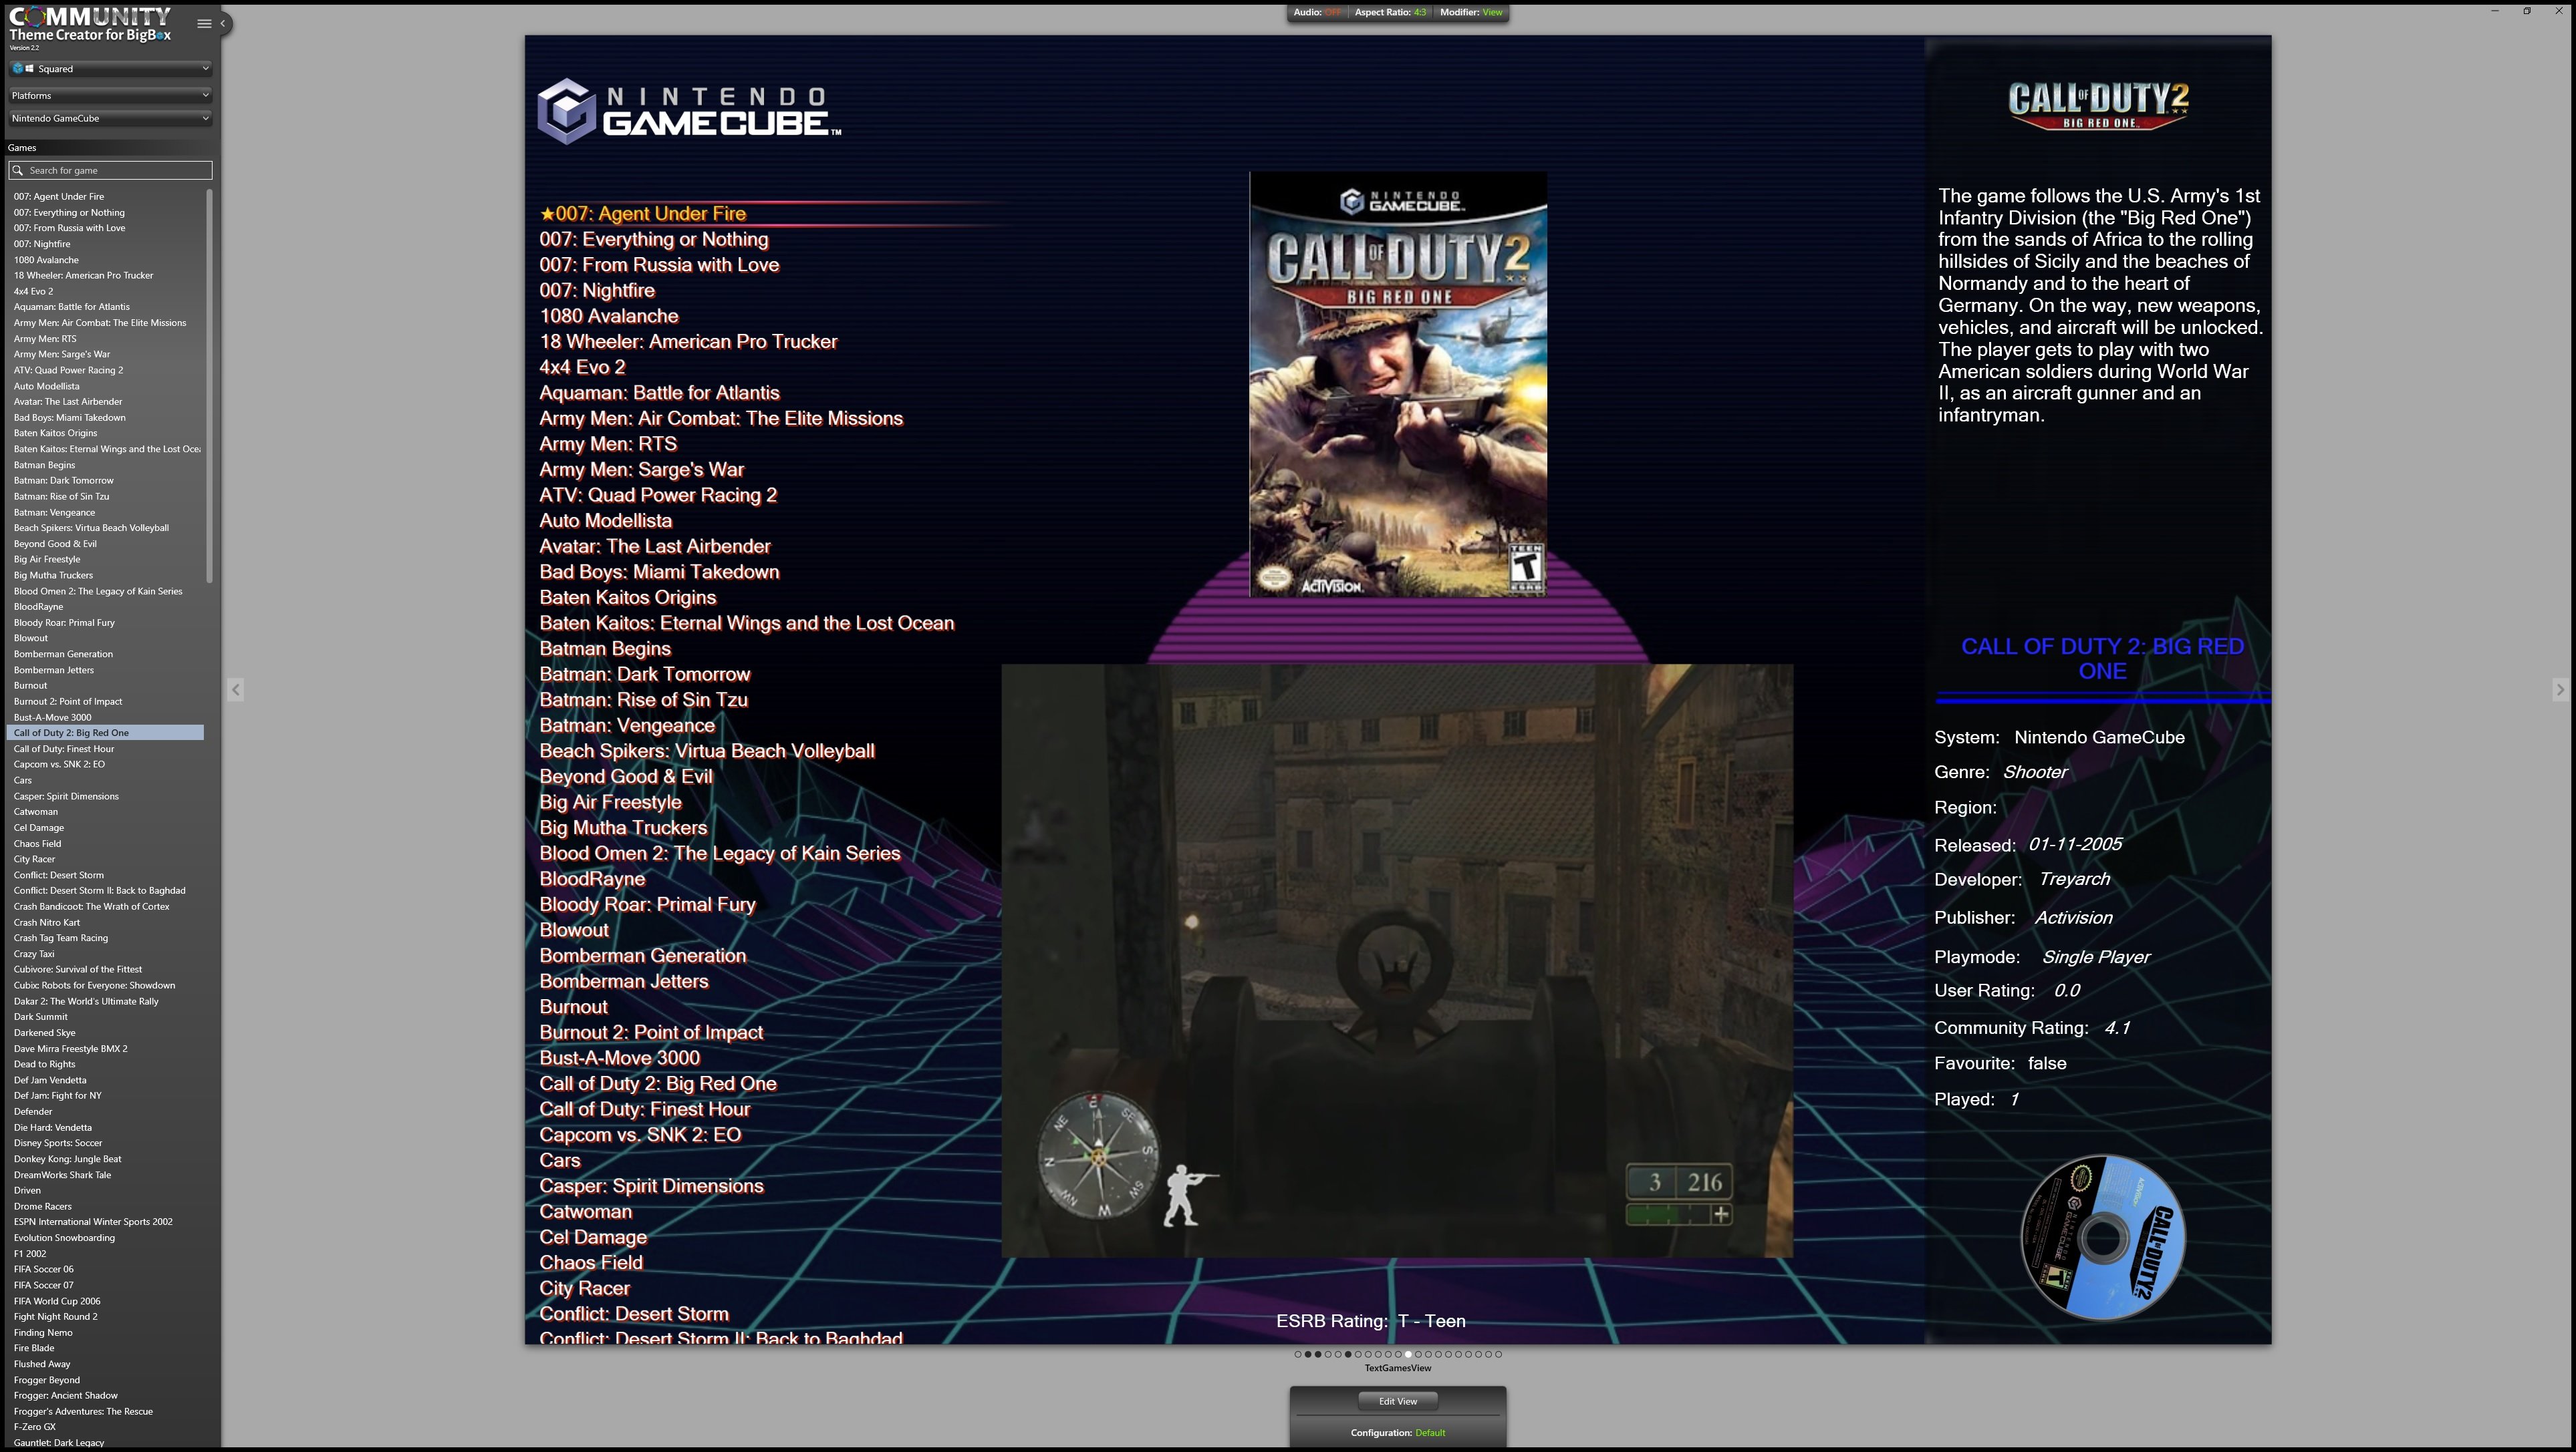
Task: Click starred 007: Agent Under Fire in preview
Action: 643,214
